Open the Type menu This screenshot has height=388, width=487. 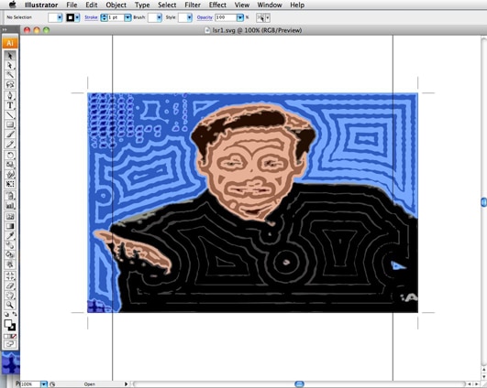coord(142,5)
